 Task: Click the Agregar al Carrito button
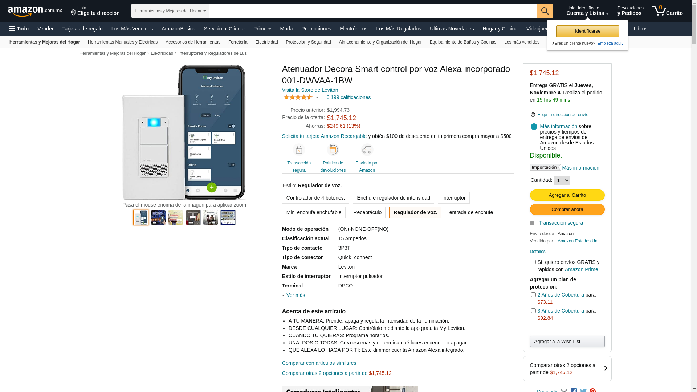(x=567, y=195)
